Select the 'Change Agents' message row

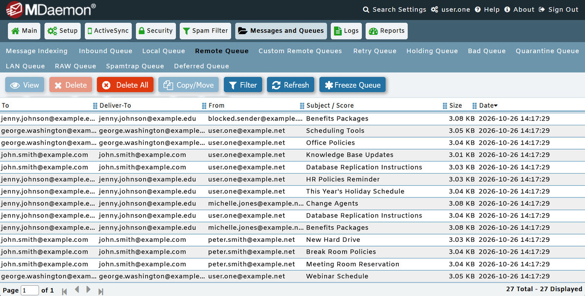pyautogui.click(x=292, y=203)
